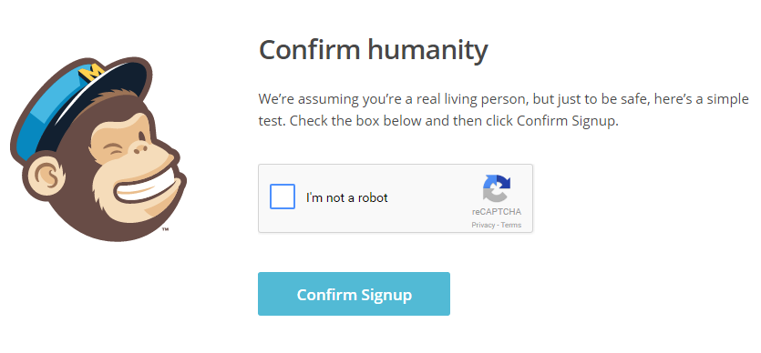Click the Mailchimp Freddie monkey logo
Screen dimensions: 761x353
click(98, 148)
